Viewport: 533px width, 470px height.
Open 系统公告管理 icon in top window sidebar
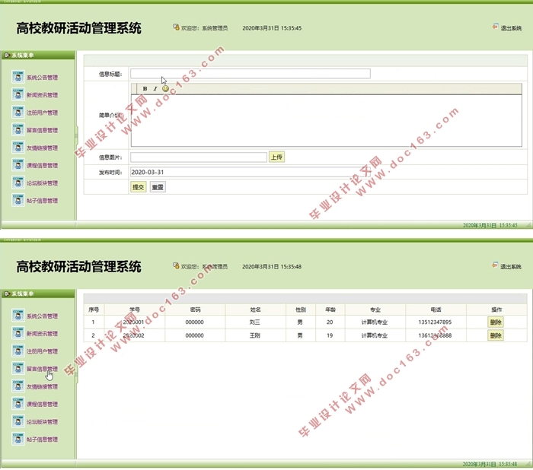(18, 77)
